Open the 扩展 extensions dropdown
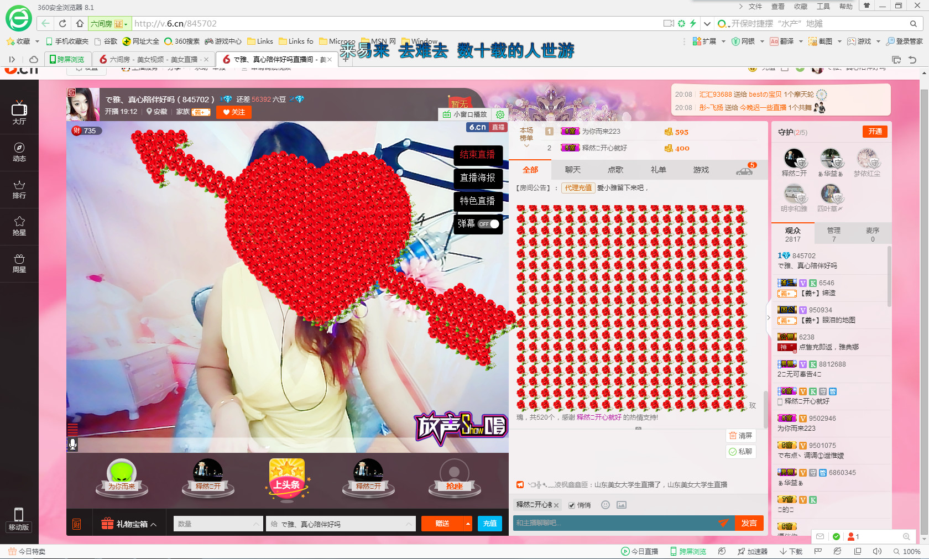 pos(723,41)
